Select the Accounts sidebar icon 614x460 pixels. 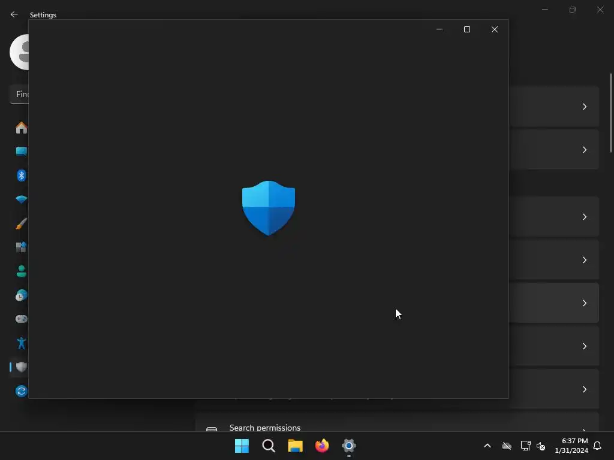click(x=21, y=271)
